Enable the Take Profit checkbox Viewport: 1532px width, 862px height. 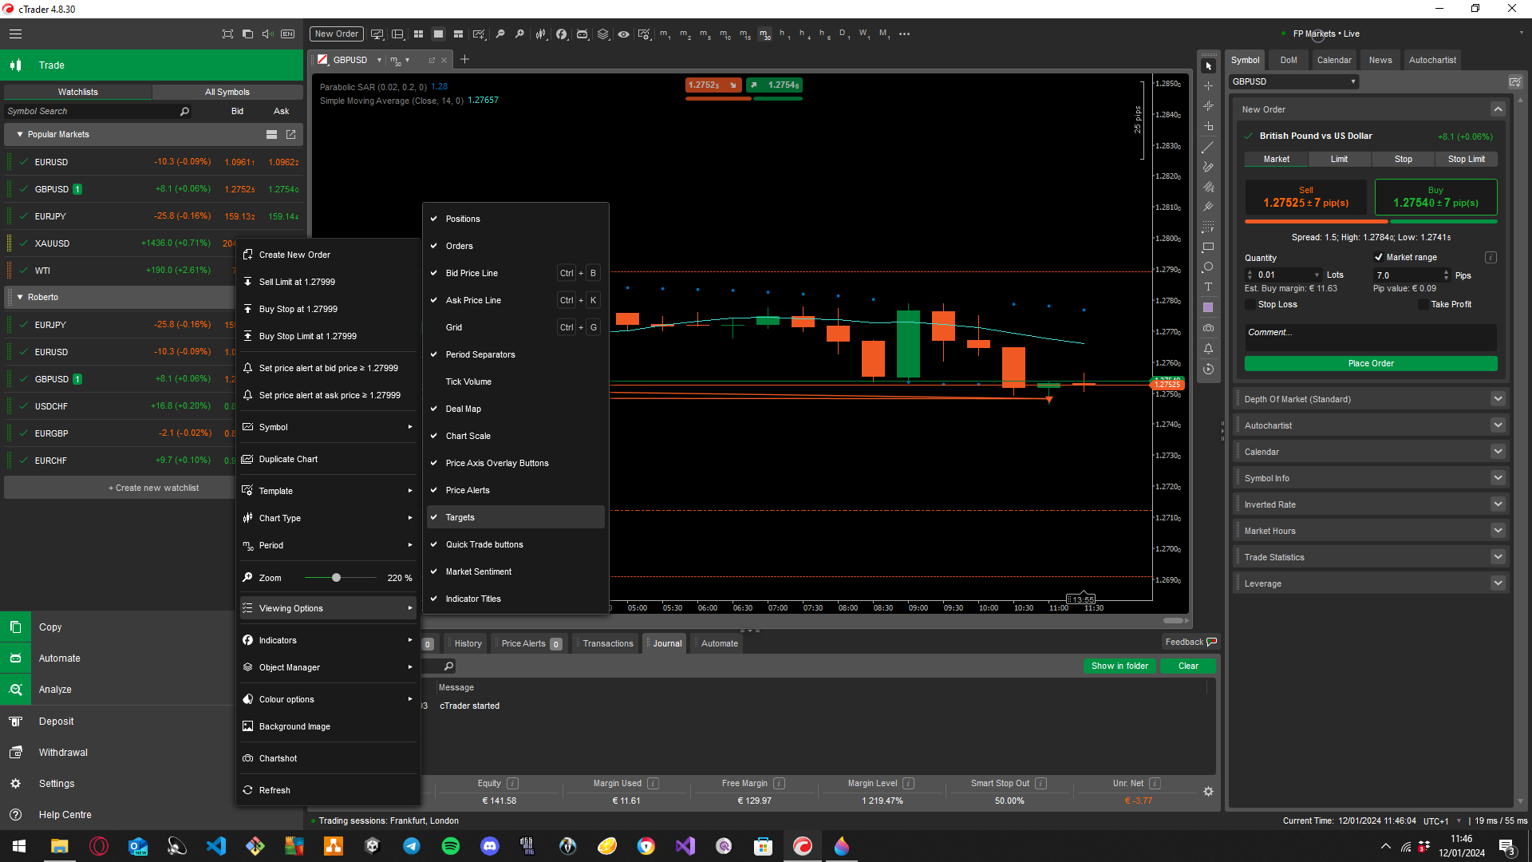(x=1423, y=304)
